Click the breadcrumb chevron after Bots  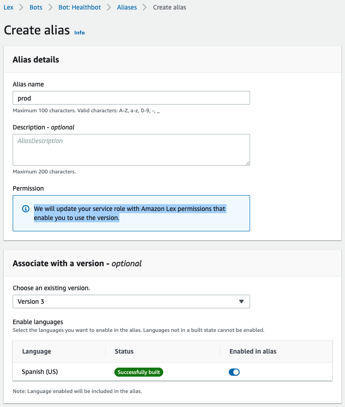click(x=51, y=7)
